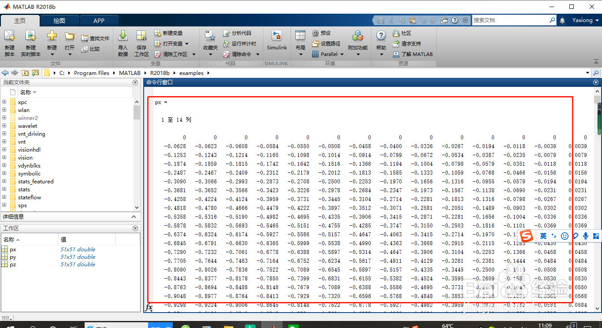Open the Command Window actions menu
The height and width of the screenshot is (328, 602).
(596, 82)
